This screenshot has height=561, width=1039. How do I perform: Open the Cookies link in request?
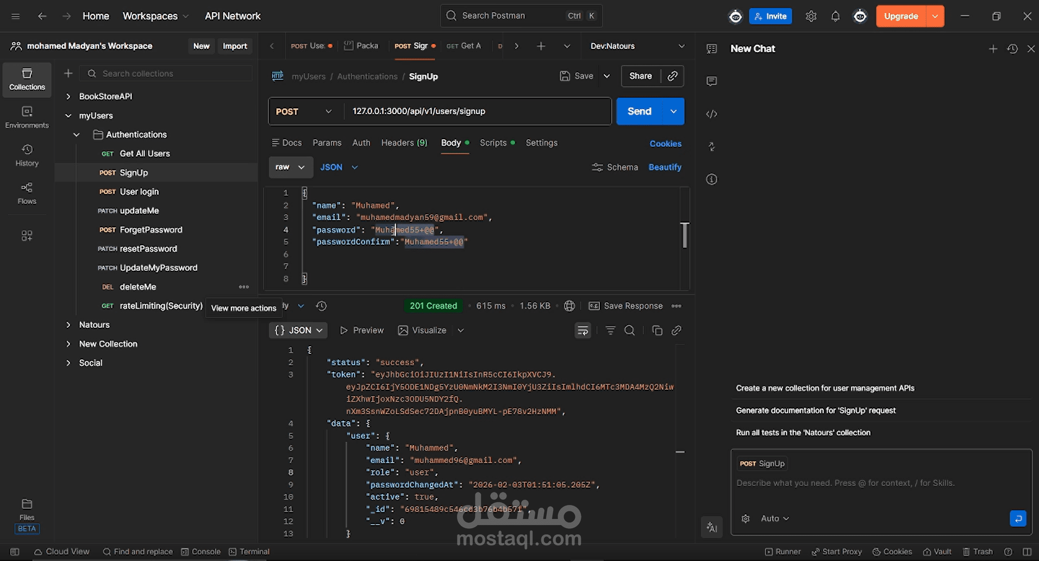click(x=666, y=144)
